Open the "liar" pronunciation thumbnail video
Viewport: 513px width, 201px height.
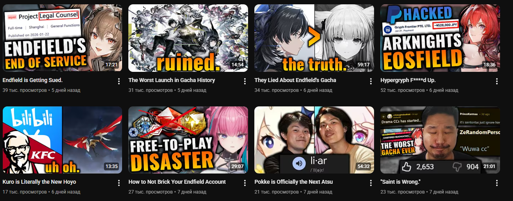tap(314, 140)
